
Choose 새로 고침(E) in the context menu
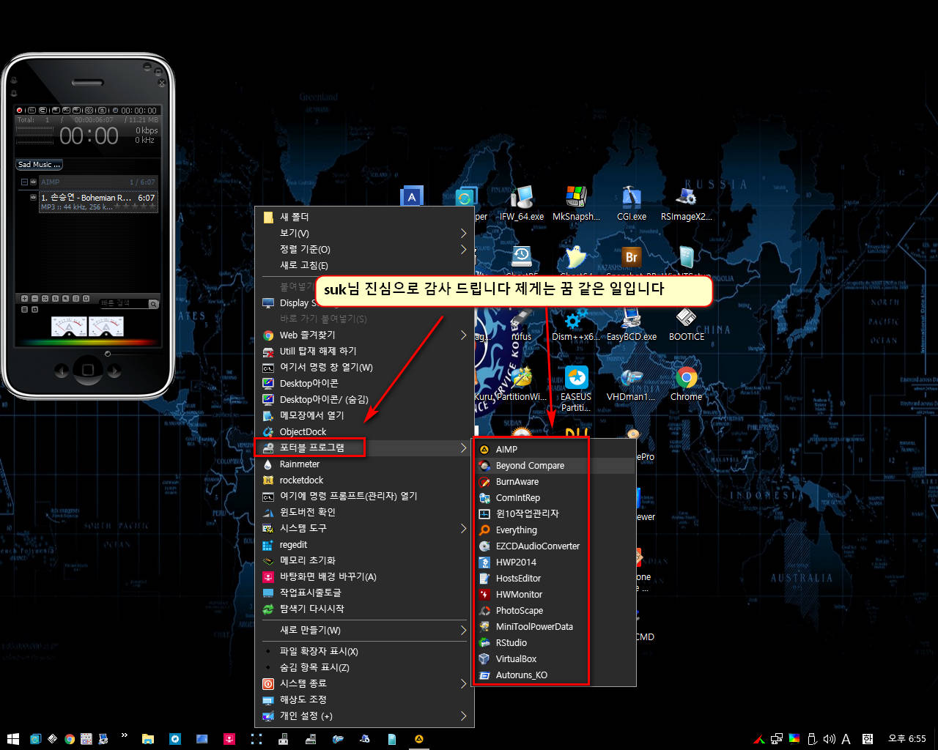(364, 265)
